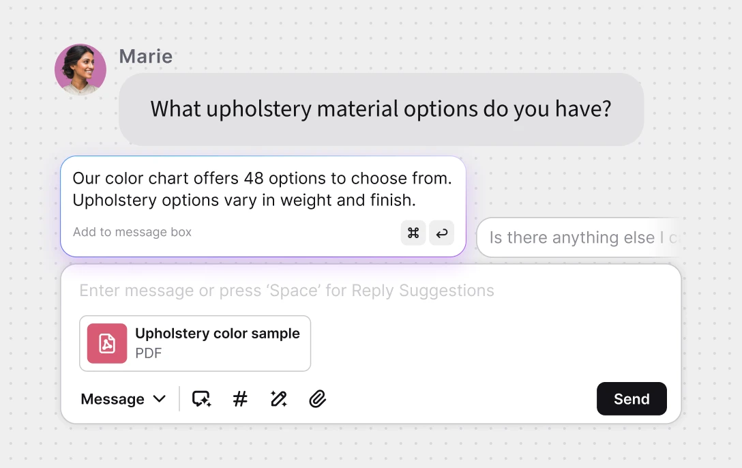The height and width of the screenshot is (468, 742).
Task: Click the Add to message box link
Action: pyautogui.click(x=132, y=233)
